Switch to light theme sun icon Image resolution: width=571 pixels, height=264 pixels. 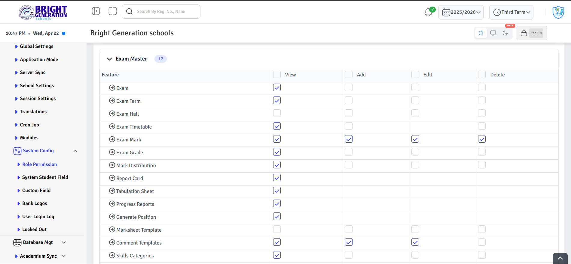coord(481,33)
